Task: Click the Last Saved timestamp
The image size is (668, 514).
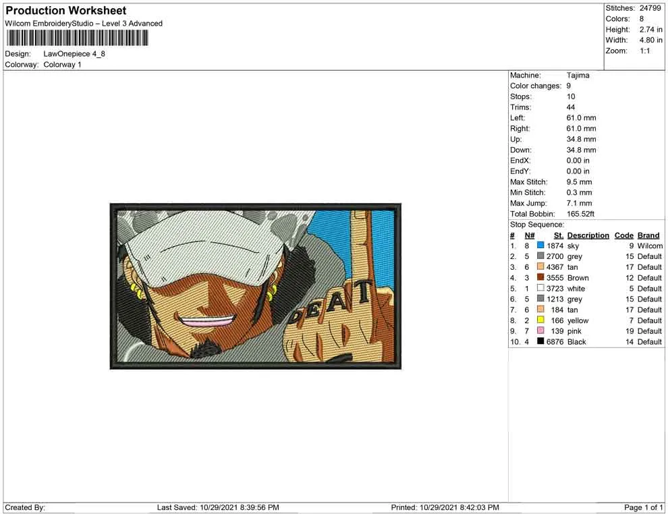Action: tap(218, 507)
